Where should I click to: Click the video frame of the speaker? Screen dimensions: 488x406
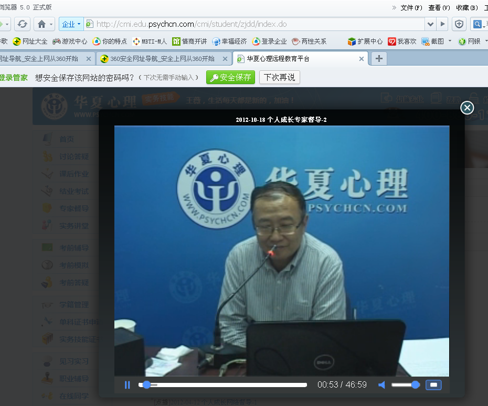pyautogui.click(x=282, y=251)
